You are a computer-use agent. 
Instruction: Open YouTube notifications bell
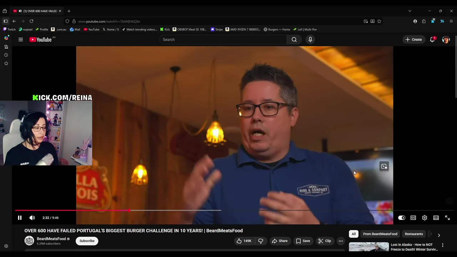click(432, 40)
